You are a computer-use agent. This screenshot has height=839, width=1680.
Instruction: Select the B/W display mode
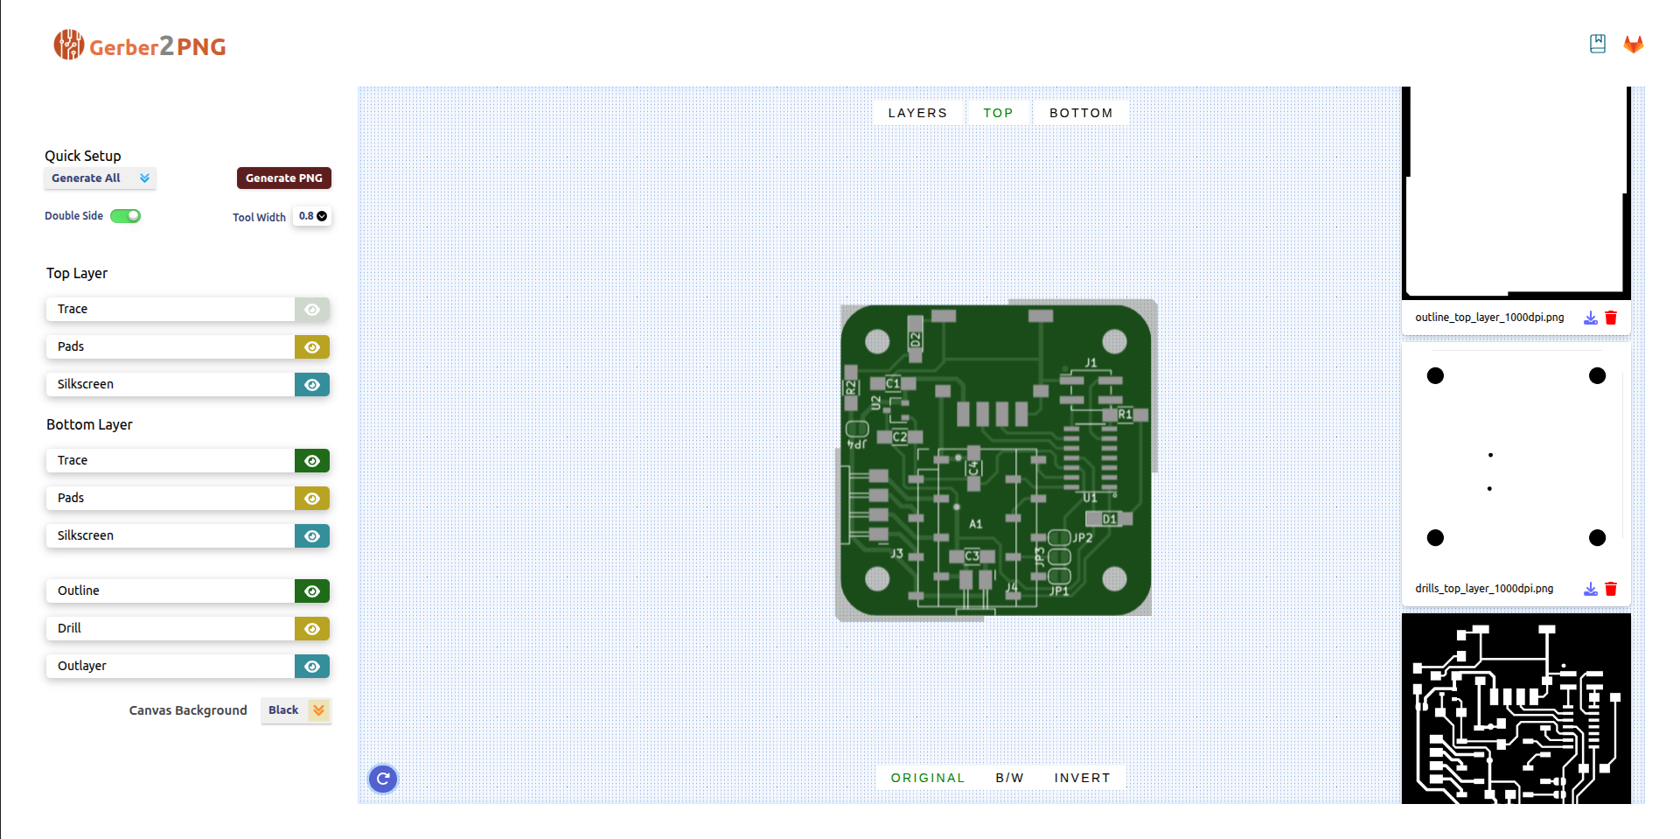point(1009,778)
